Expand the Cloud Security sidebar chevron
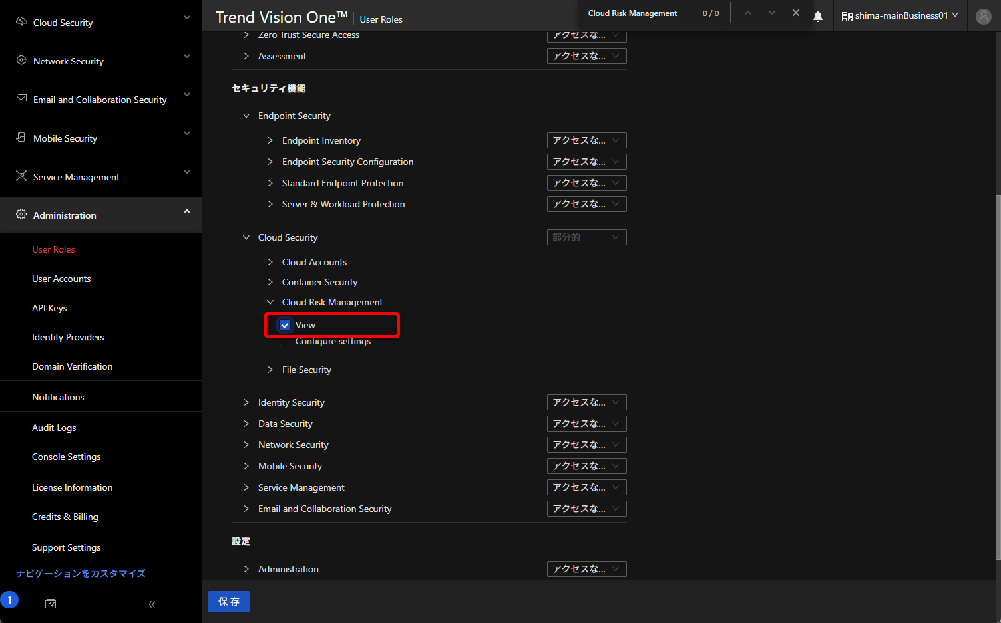 (187, 17)
